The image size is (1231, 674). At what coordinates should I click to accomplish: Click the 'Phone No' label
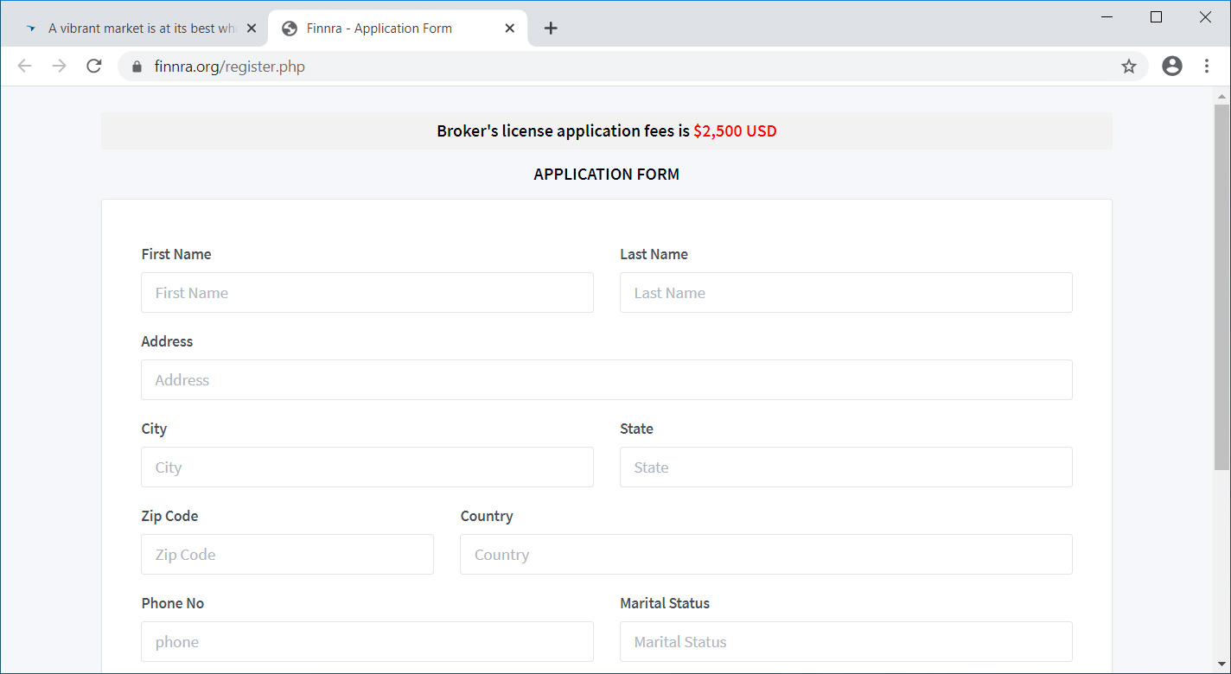click(173, 603)
